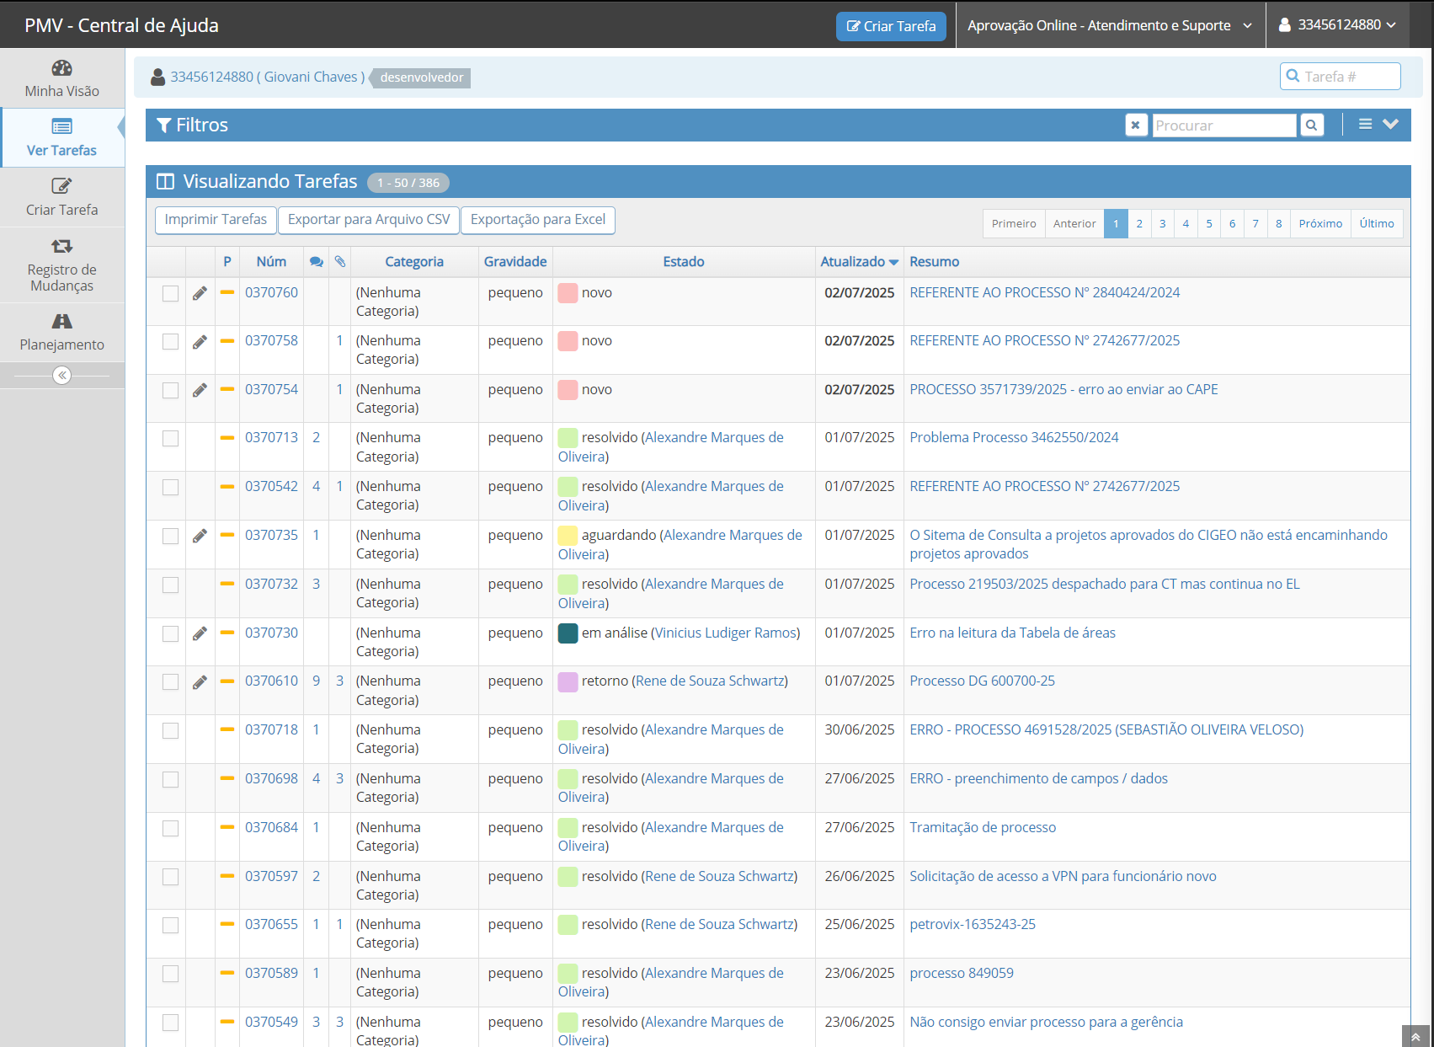Open the Planejamento road icon

pyautogui.click(x=61, y=321)
